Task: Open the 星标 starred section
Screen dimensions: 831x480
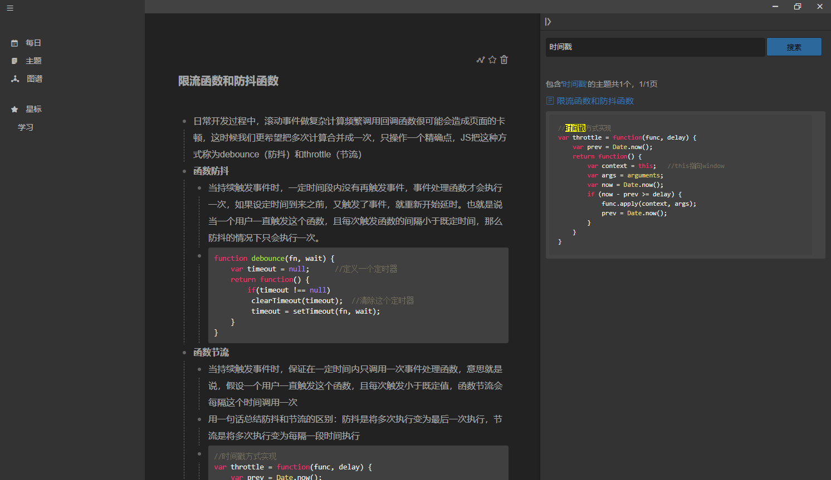Action: 33,109
